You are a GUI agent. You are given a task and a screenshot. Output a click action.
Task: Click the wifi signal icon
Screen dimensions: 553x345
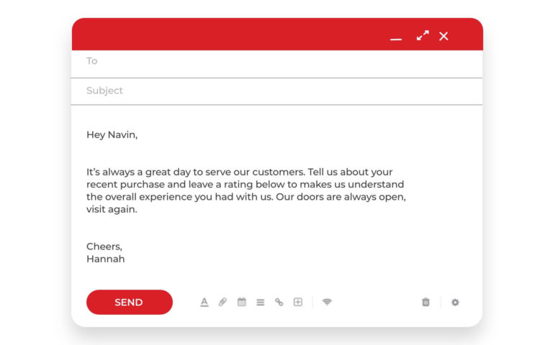(327, 302)
